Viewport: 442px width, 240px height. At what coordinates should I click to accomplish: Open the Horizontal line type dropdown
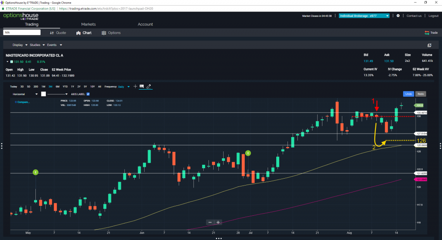(x=25, y=94)
